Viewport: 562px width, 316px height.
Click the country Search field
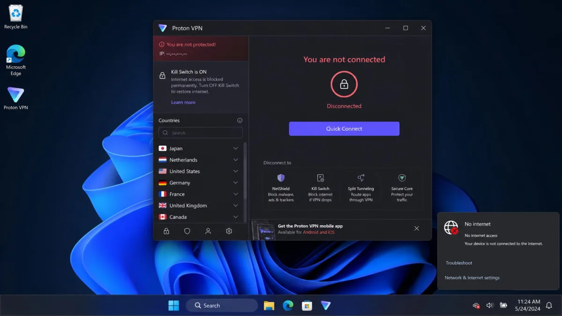200,133
